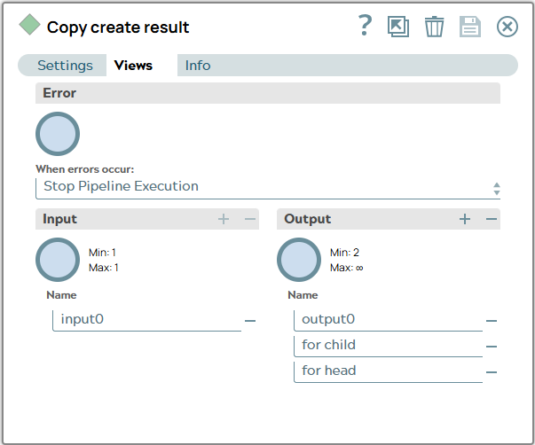This screenshot has width=535, height=445.
Task: Click the output Min: 2 text
Action: [x=344, y=253]
